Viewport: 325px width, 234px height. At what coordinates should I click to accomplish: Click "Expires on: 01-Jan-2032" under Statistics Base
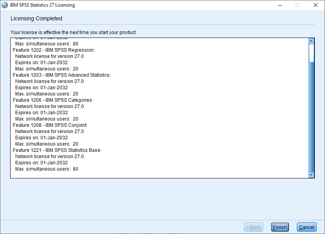[42, 163]
